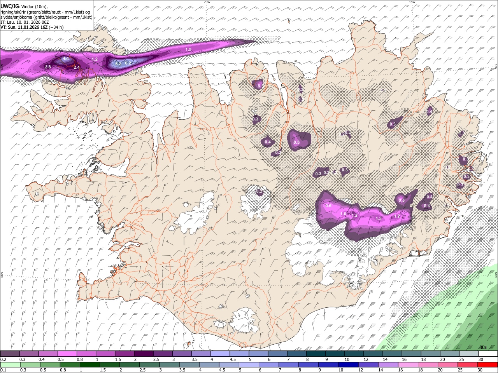Click lower legend swatch between 0.1 and 0.3
Image resolution: width=498 pixels, height=373 pixels.
[x=10, y=364]
